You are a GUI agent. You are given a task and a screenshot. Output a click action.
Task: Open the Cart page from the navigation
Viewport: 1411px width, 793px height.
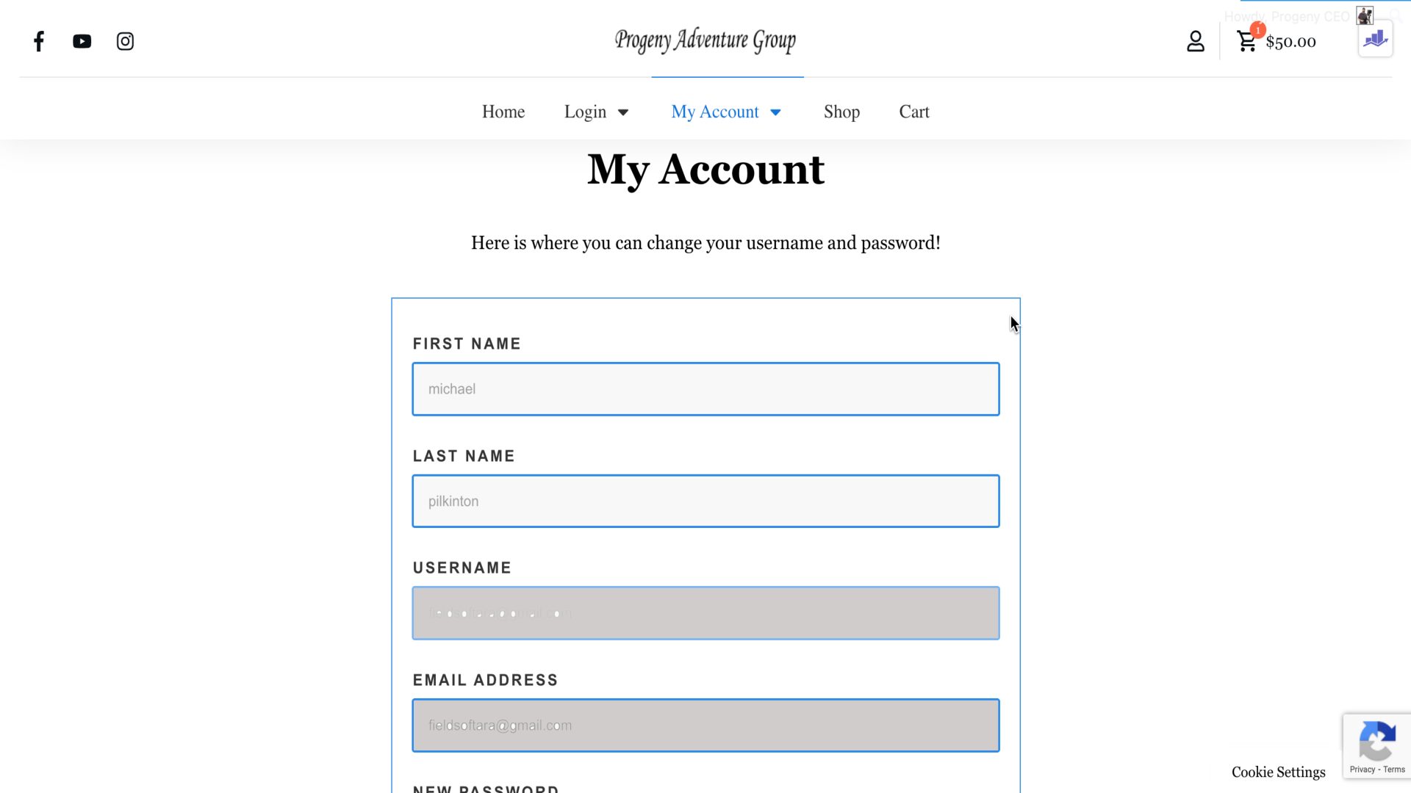(913, 112)
